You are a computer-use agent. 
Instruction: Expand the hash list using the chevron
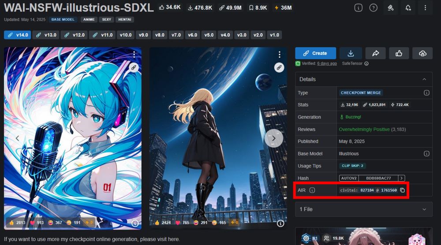click(x=401, y=178)
